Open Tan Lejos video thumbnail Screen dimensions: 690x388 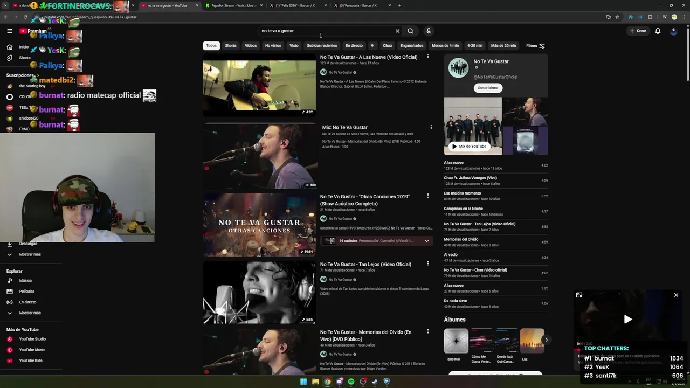click(x=259, y=292)
